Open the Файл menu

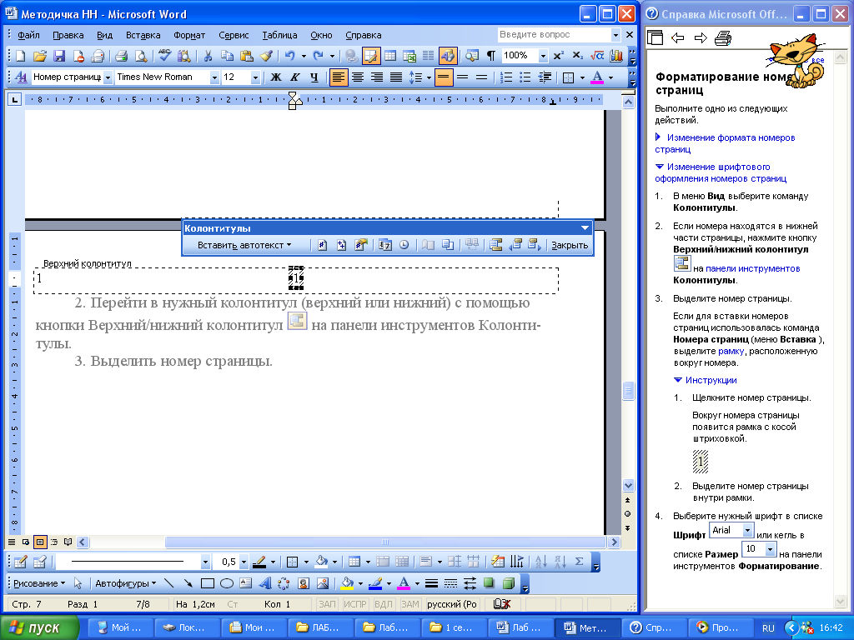tap(28, 35)
